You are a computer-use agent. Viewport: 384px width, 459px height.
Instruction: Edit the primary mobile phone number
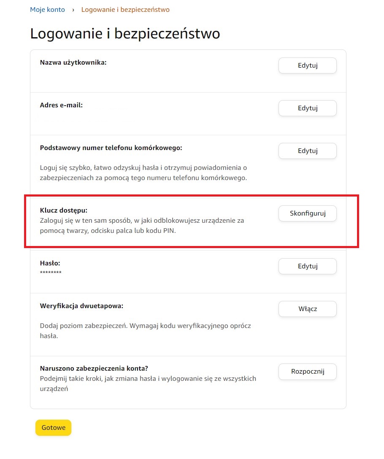point(308,151)
